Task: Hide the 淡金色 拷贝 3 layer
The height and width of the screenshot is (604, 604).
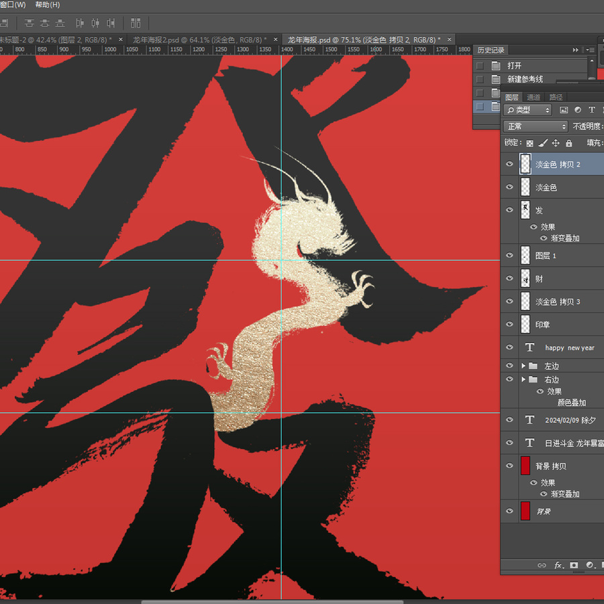Action: coord(509,301)
